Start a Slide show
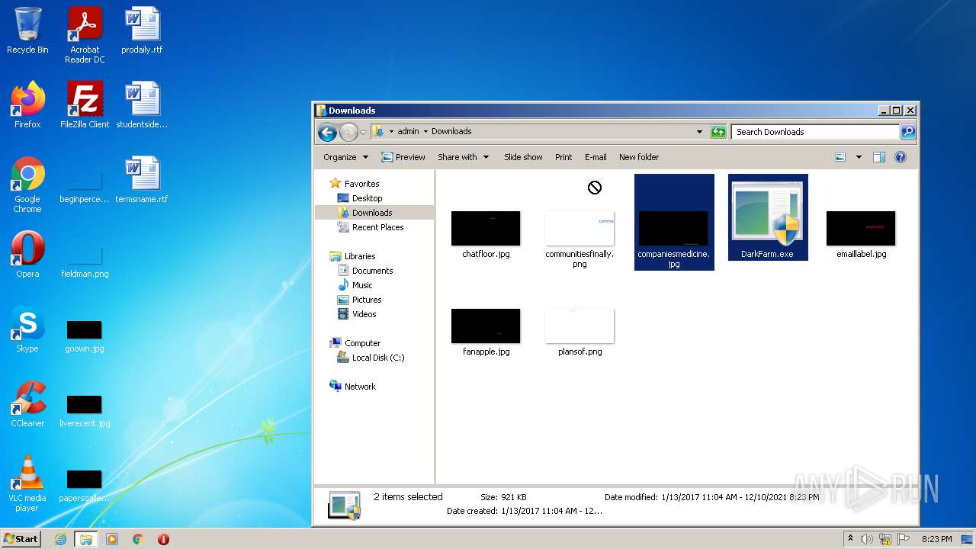The width and height of the screenshot is (976, 549). [x=523, y=157]
